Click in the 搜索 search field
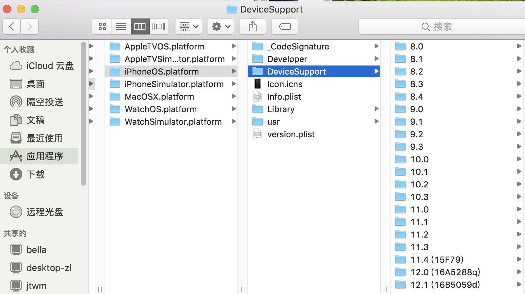 [441, 26]
